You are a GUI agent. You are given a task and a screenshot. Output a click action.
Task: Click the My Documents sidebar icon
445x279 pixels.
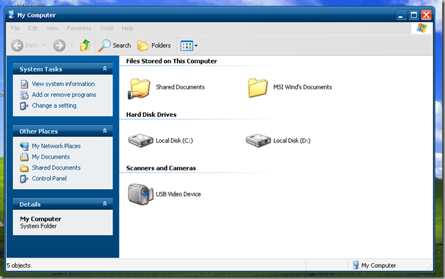24,157
